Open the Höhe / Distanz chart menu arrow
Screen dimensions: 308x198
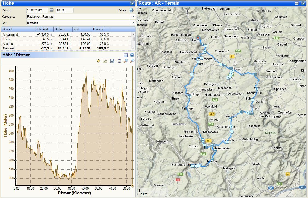[x=132, y=55]
